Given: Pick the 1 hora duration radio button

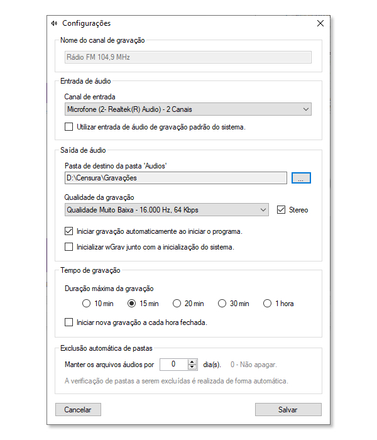Looking at the screenshot, I should point(267,304).
